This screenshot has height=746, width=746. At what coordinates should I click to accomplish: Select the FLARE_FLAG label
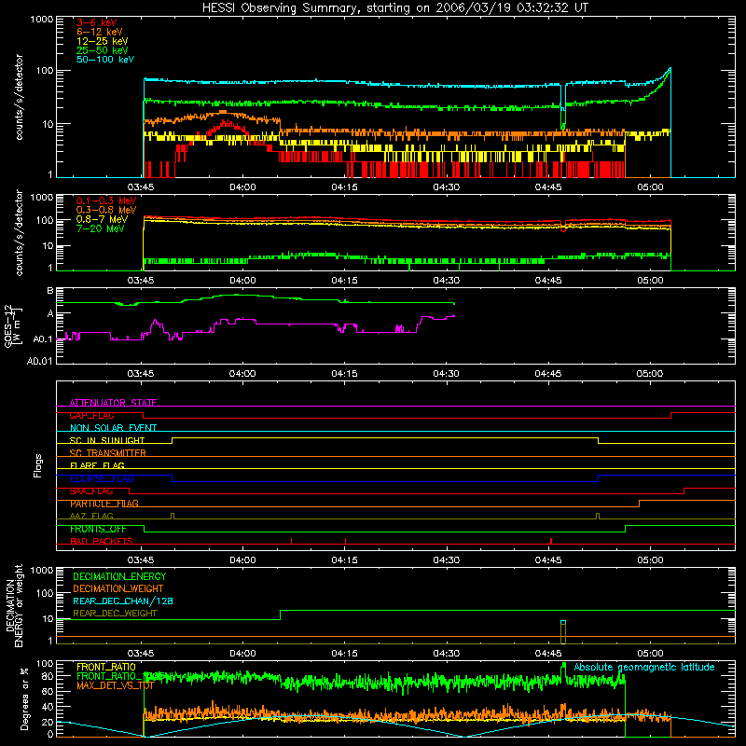97,465
